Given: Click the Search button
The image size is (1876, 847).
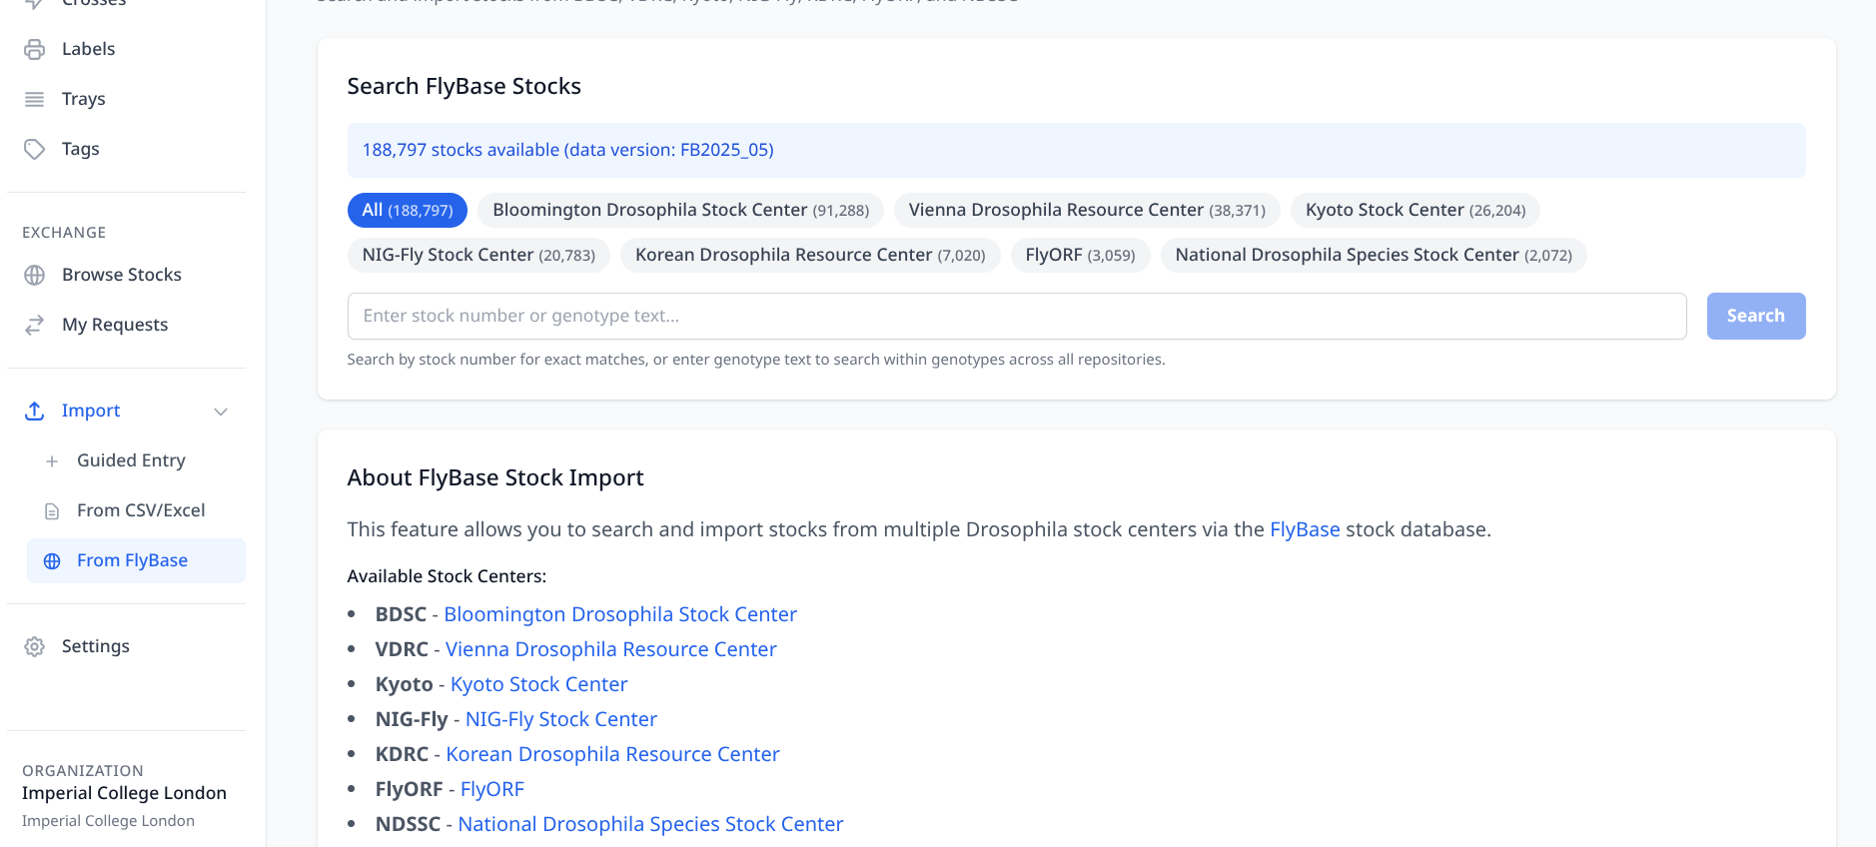Looking at the screenshot, I should pyautogui.click(x=1756, y=316).
